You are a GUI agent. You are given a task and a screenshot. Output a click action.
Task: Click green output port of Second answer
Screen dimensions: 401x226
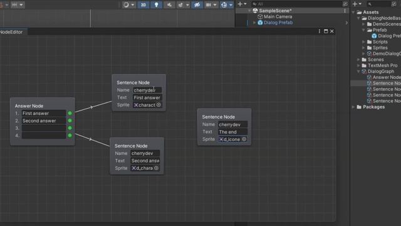click(x=70, y=121)
